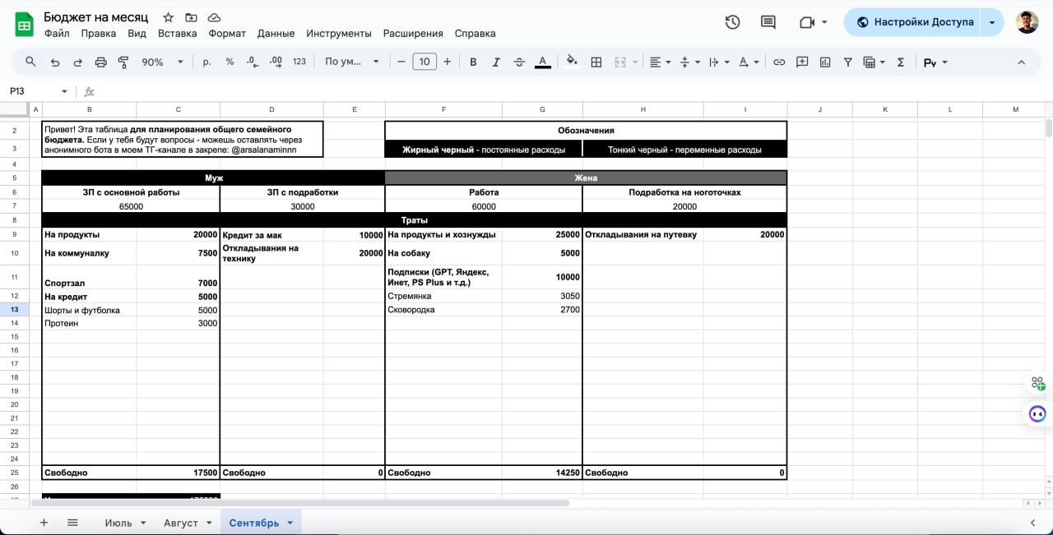Open the functions sigma menu
Viewport: 1053px width, 535px height.
(x=901, y=62)
